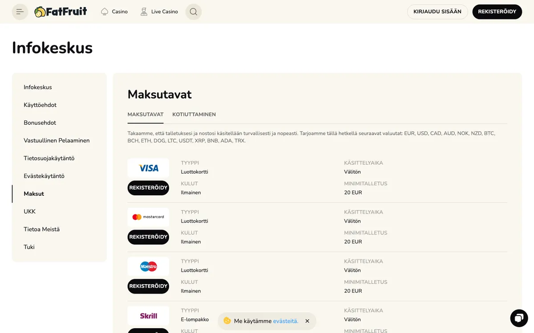
Task: Click the Skrill payment logo
Action: pyautogui.click(x=148, y=316)
